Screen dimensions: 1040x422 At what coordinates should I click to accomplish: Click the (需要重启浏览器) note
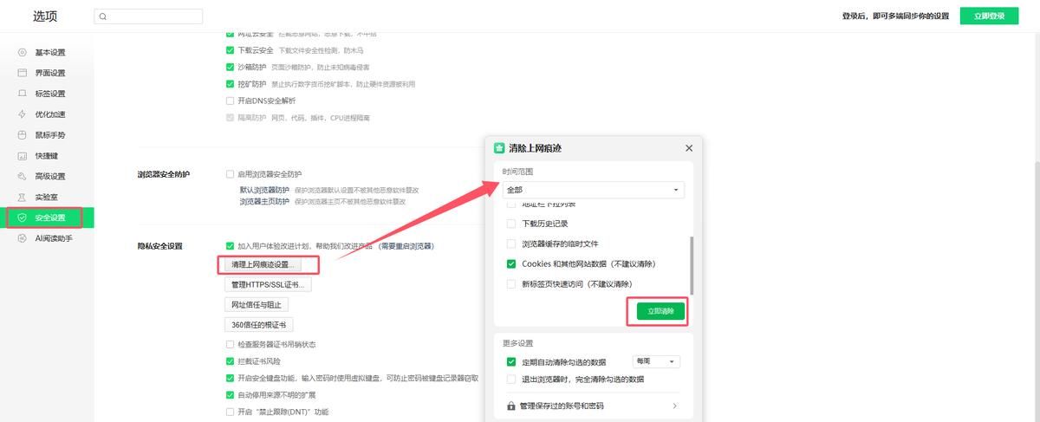click(405, 246)
